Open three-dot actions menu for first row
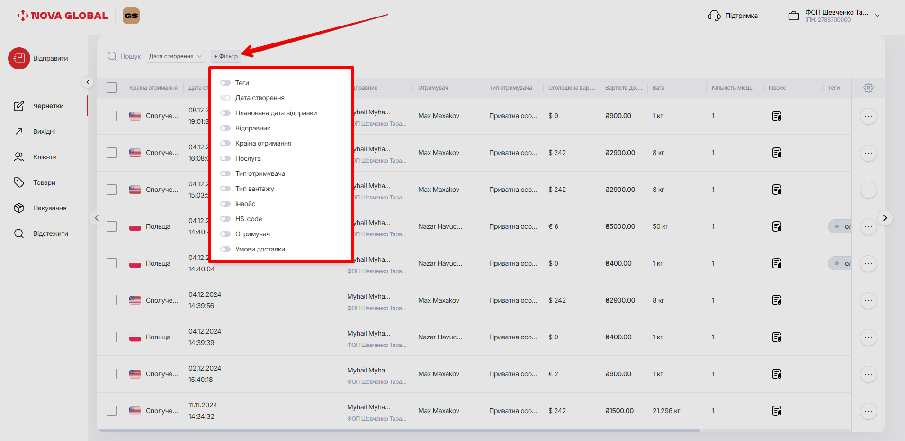The image size is (905, 441). [868, 116]
